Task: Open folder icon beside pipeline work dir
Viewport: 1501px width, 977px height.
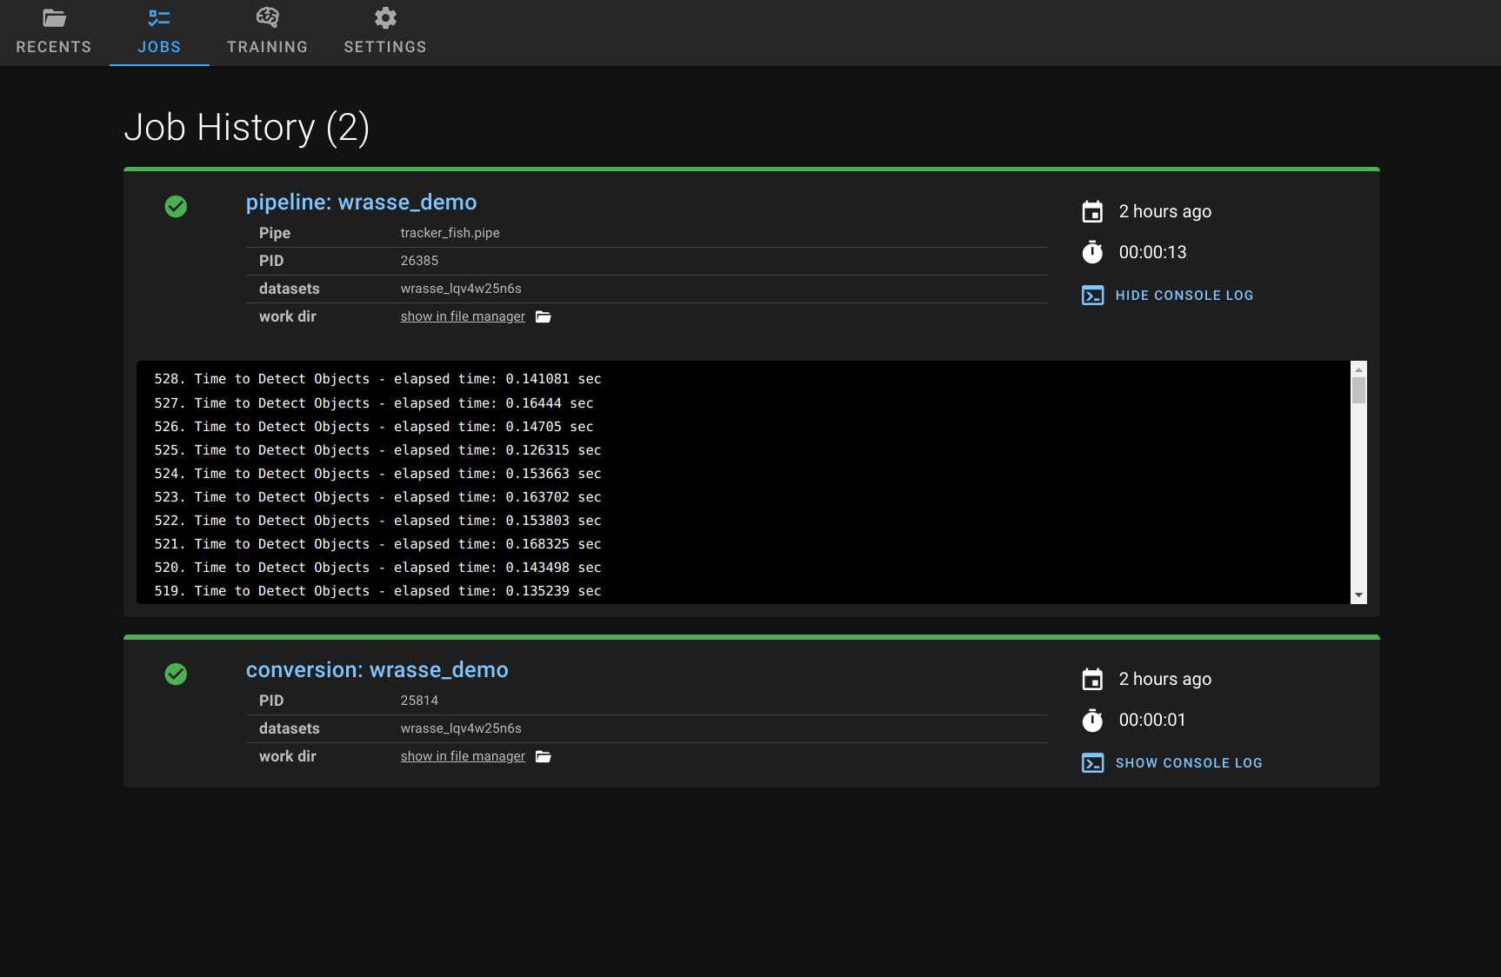Action: [x=544, y=316]
